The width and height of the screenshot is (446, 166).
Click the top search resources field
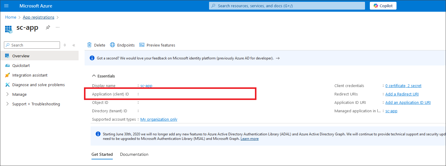(287, 6)
